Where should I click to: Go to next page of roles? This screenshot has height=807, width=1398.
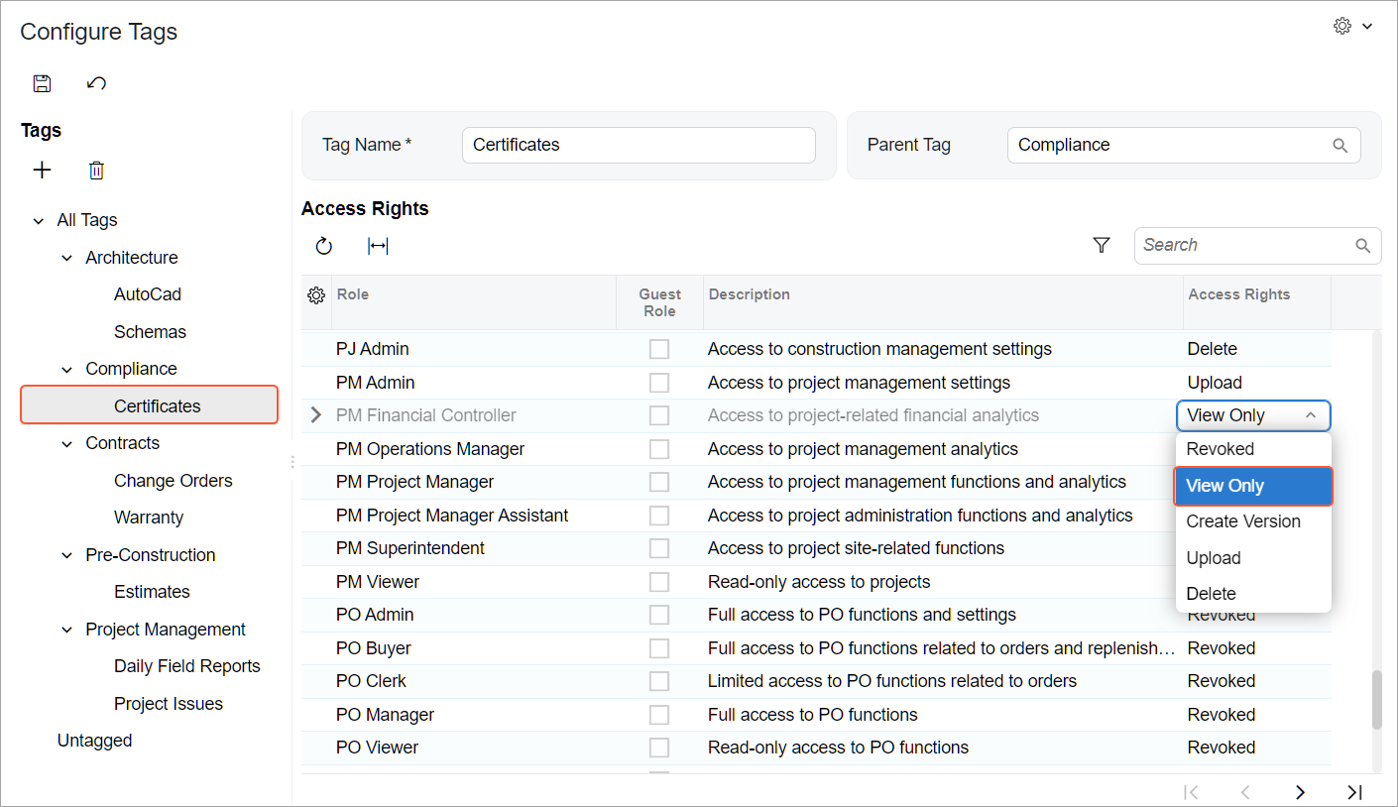(x=1300, y=791)
